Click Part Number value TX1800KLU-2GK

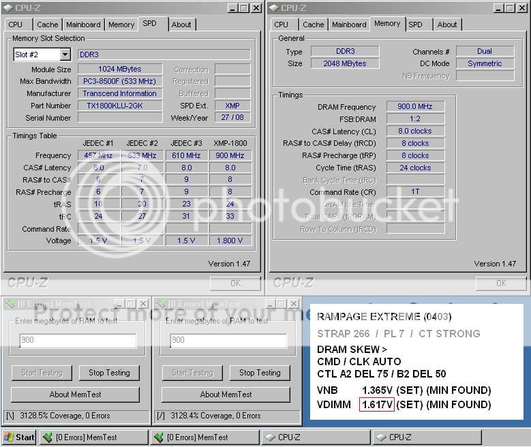(120, 106)
